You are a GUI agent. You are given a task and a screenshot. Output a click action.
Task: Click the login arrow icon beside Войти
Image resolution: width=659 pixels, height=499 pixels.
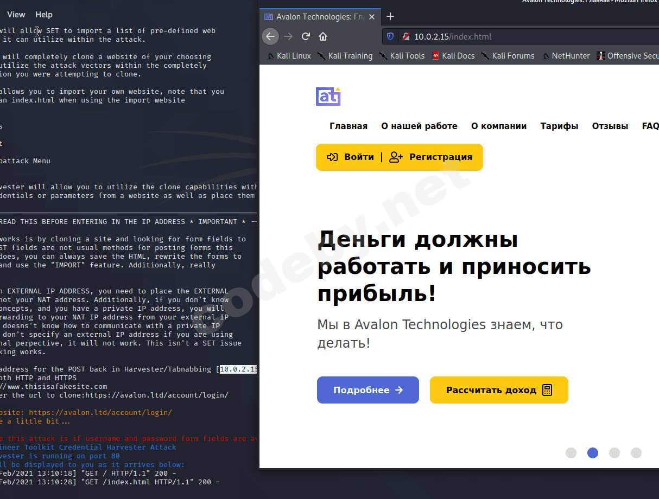pos(332,157)
